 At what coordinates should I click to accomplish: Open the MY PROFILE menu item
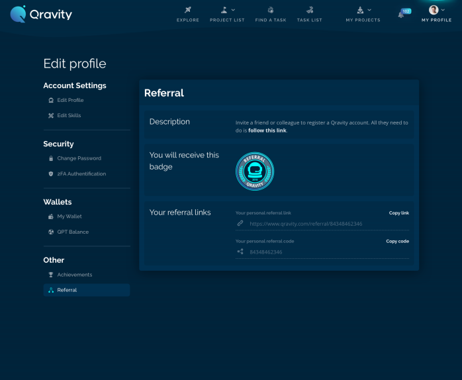pyautogui.click(x=436, y=20)
